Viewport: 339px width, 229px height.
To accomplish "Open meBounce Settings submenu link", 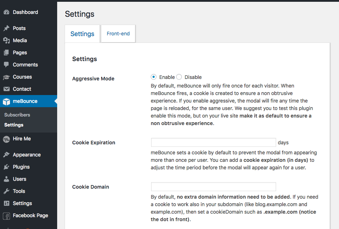I will (x=14, y=125).
